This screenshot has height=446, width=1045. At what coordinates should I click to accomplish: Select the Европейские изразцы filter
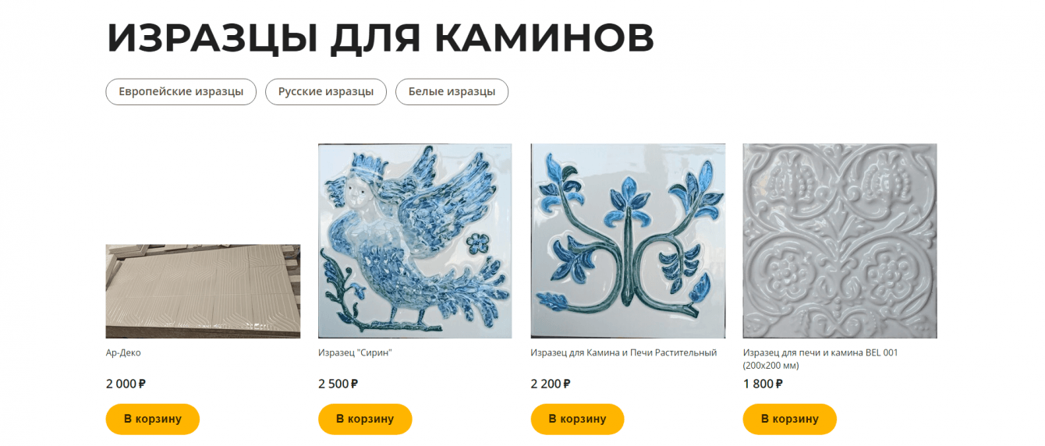click(x=181, y=92)
